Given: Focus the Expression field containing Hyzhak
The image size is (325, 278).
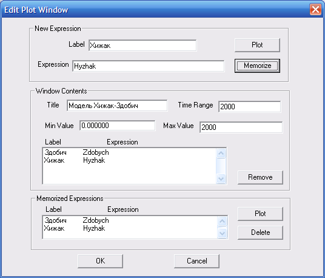Looking at the screenshot, I should (149, 66).
